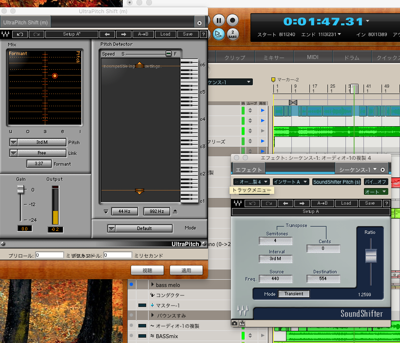Expand the バウンスすみ track folder
This screenshot has width=400, height=343.
tap(152, 315)
